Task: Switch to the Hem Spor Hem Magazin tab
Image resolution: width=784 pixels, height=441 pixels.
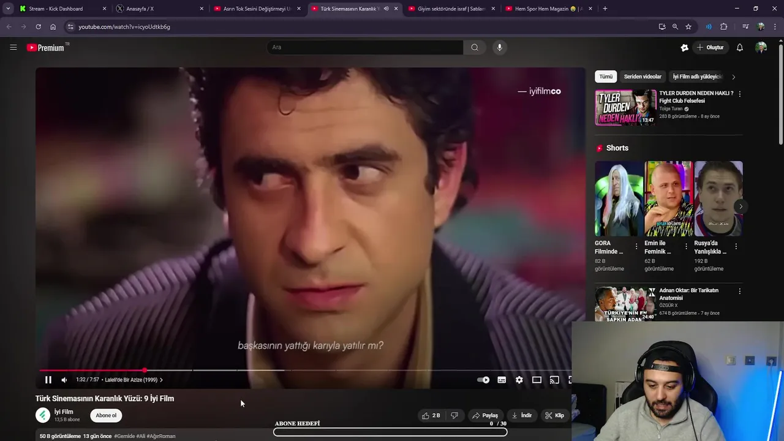Action: point(549,9)
